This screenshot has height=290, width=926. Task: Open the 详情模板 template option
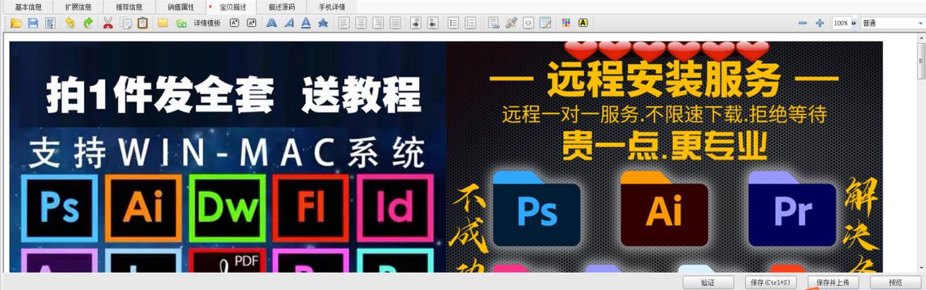point(207,23)
